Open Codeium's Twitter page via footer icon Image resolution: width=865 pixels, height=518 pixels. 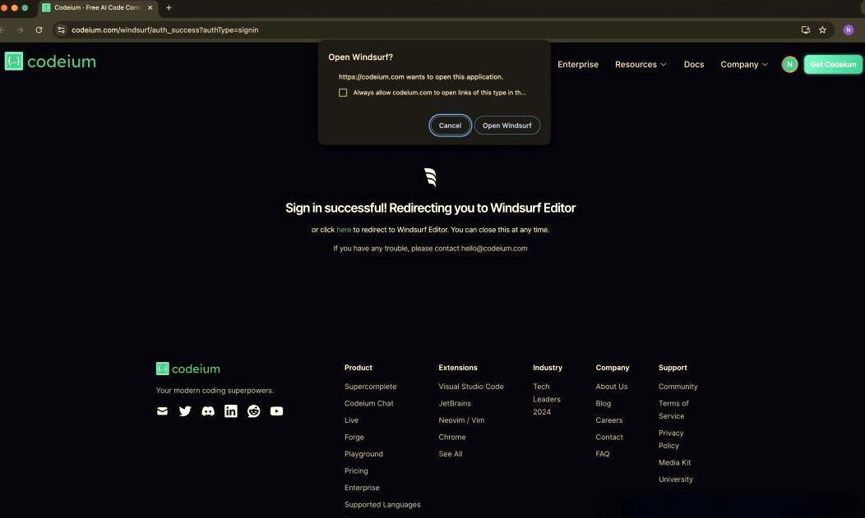point(185,411)
